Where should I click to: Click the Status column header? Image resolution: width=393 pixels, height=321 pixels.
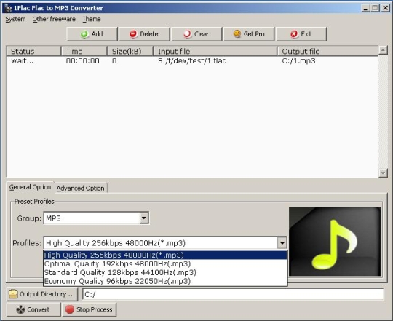point(33,52)
